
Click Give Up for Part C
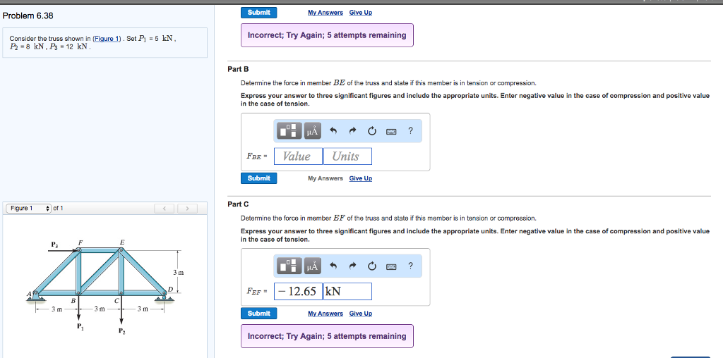coord(361,314)
